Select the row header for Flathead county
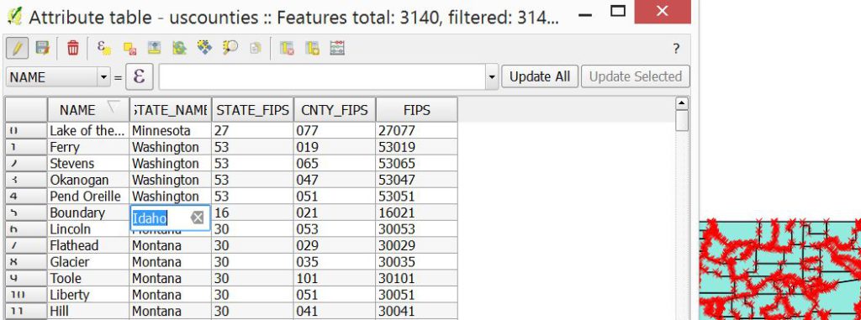861x320 pixels. pyautogui.click(x=26, y=245)
